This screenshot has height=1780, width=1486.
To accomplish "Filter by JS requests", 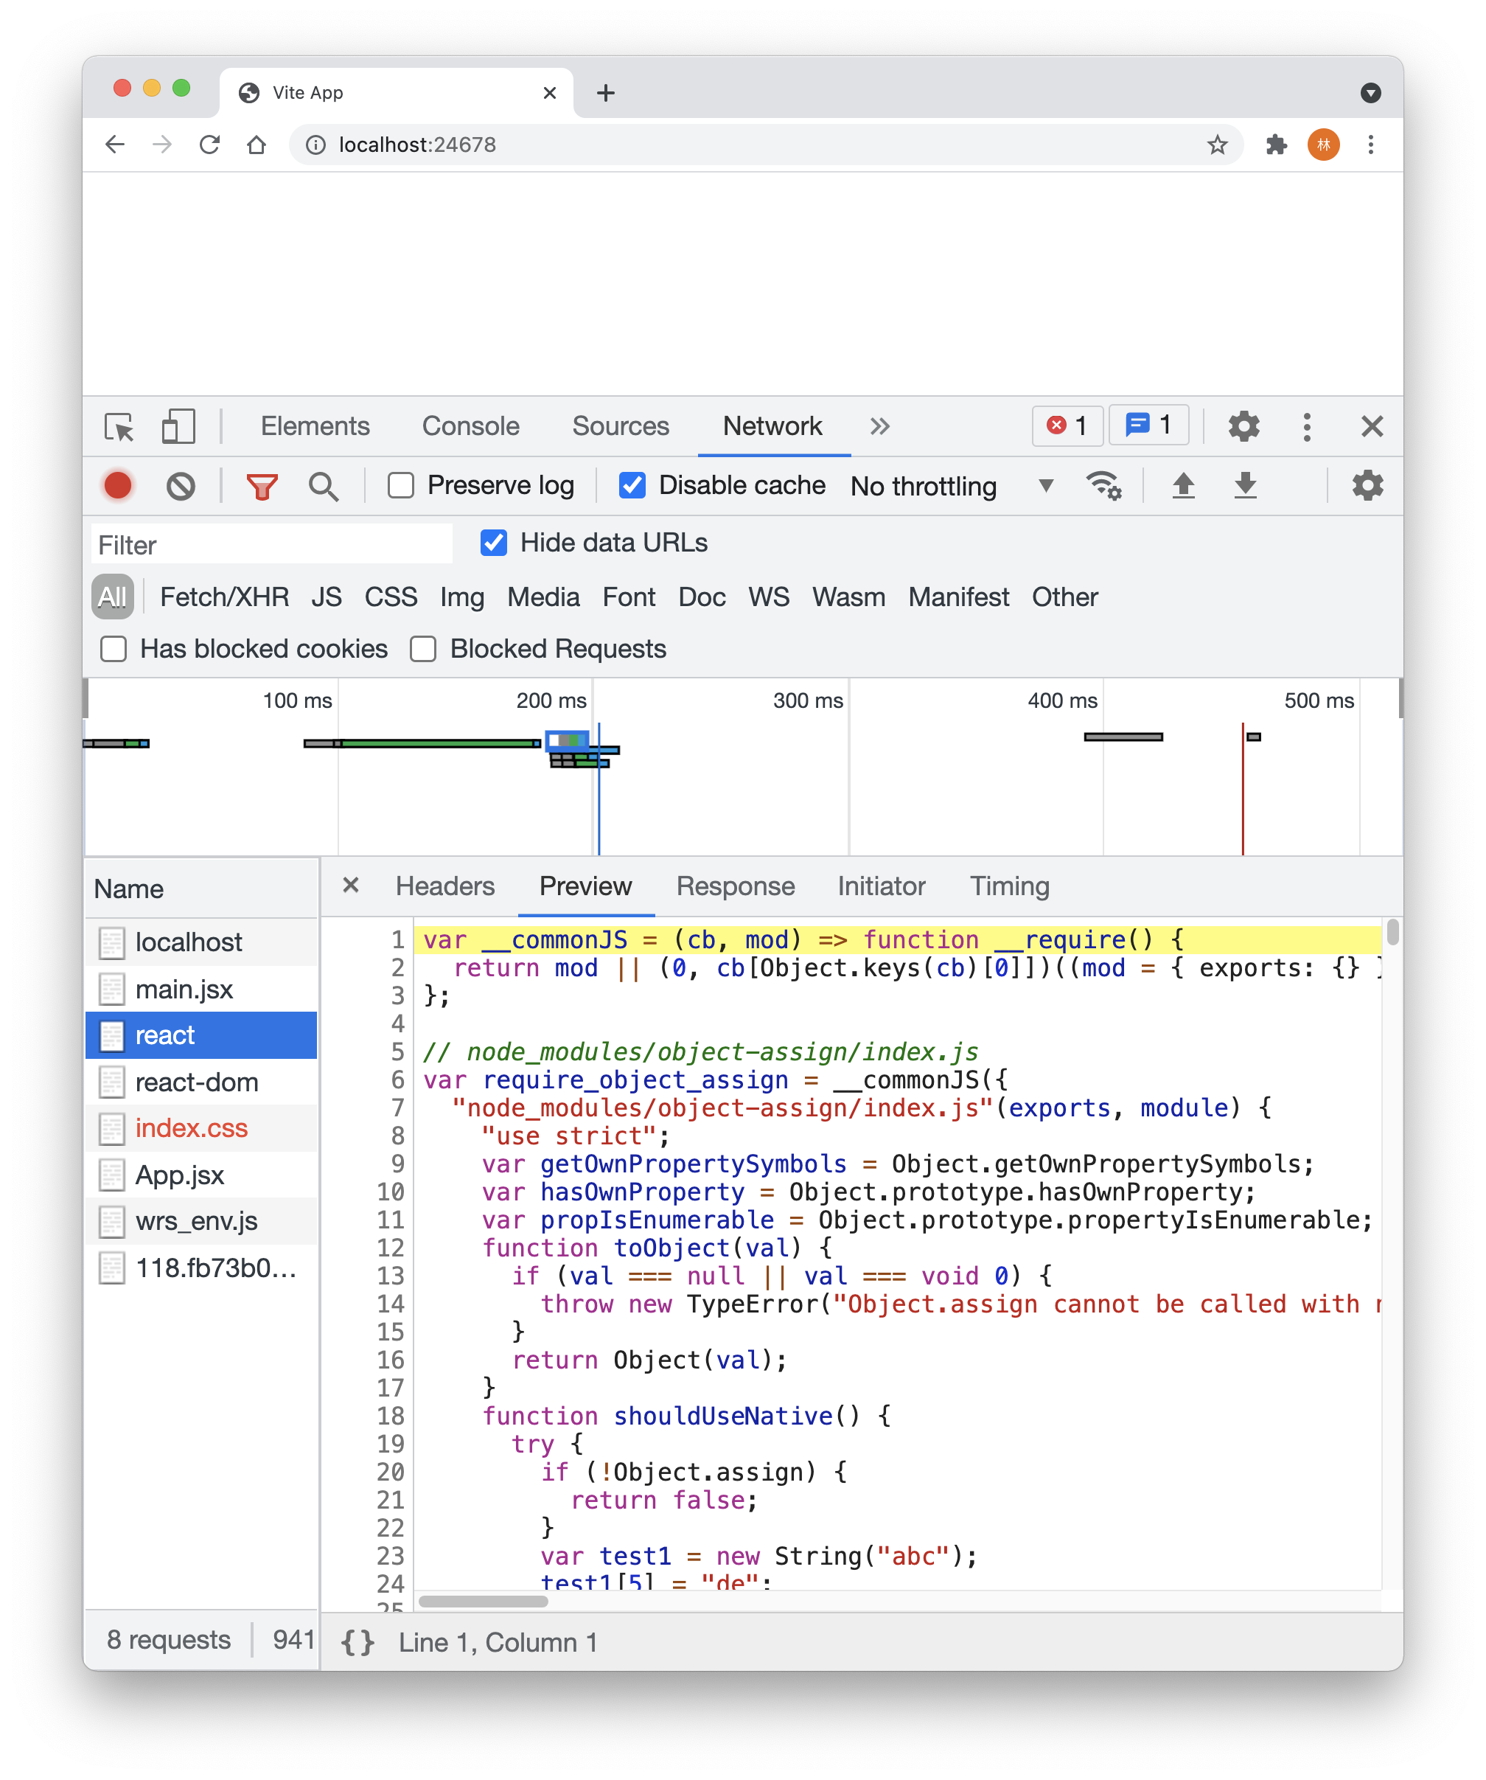I will coord(327,597).
